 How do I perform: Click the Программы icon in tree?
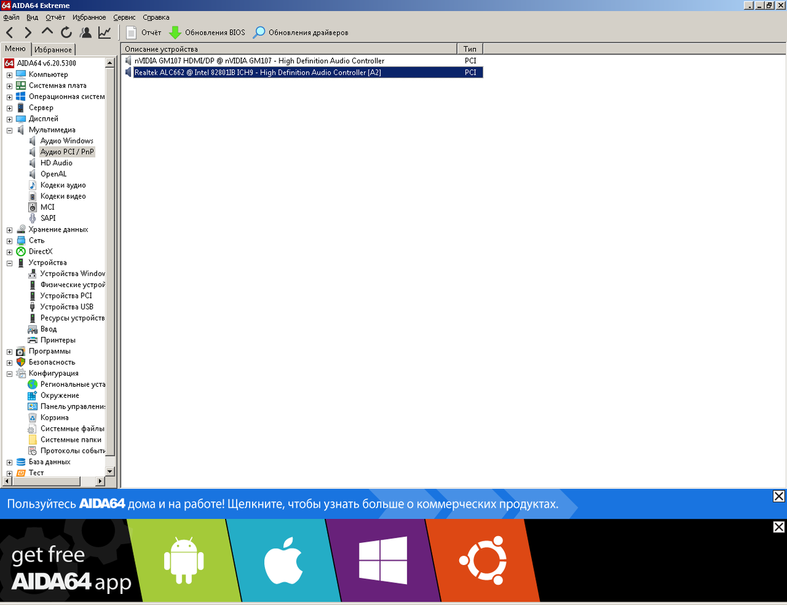tap(21, 351)
